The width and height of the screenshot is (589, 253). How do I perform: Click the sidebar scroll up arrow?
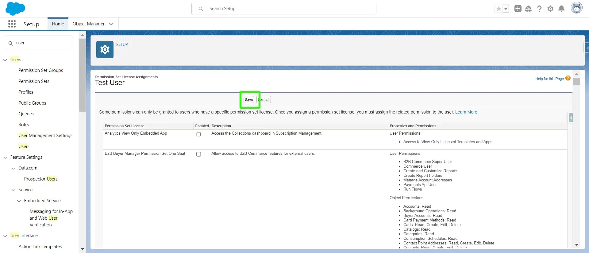82,35
